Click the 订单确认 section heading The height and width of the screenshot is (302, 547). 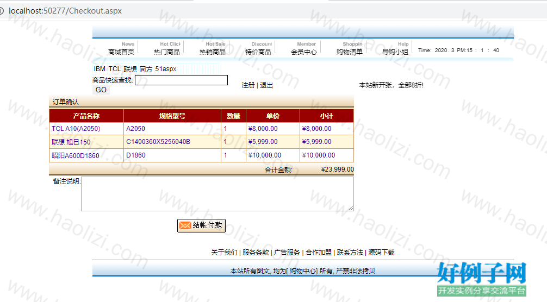(66, 102)
